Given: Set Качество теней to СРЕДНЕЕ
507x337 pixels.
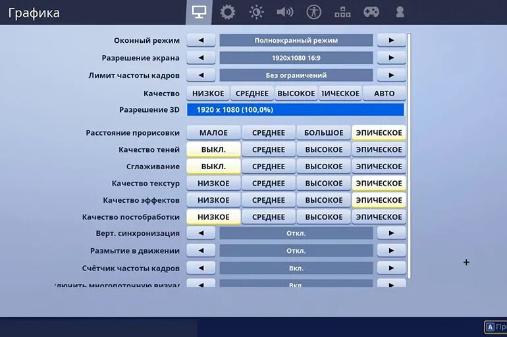Looking at the screenshot, I should tap(269, 149).
